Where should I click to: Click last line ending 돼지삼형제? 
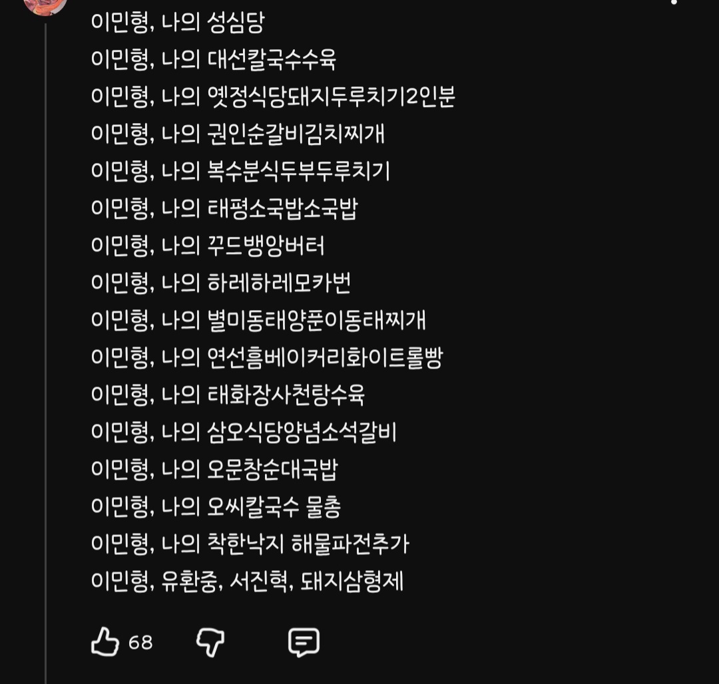point(247,582)
